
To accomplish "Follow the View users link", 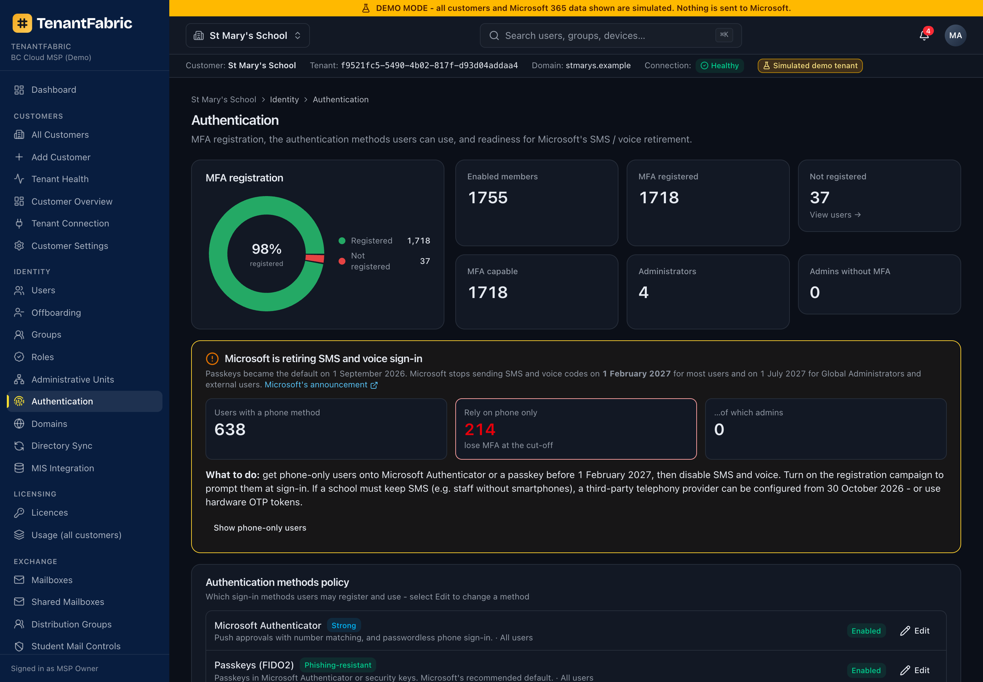I will tap(835, 215).
